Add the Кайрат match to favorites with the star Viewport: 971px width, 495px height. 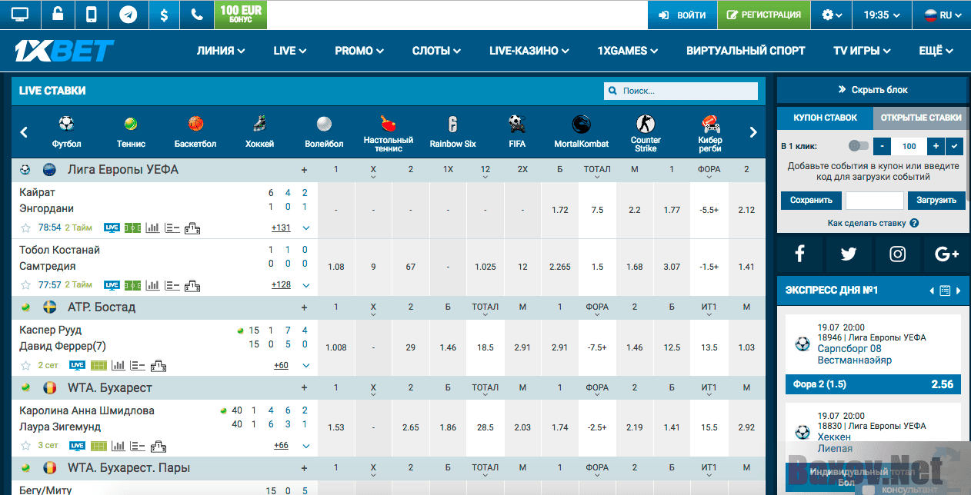coord(25,228)
